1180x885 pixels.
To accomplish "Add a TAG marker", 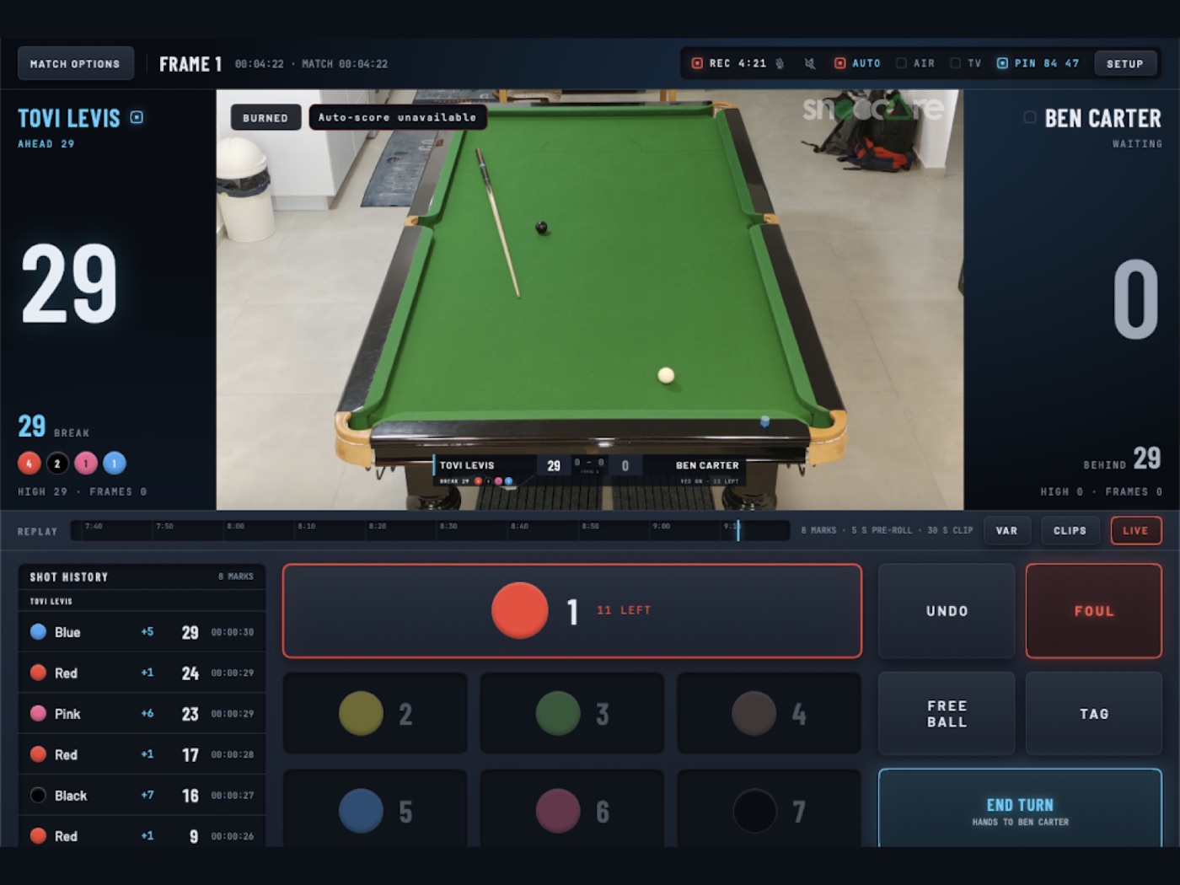I will 1094,713.
